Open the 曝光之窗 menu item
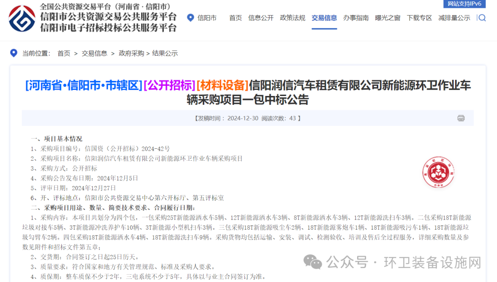The height and width of the screenshot is (282, 497). pos(387,18)
